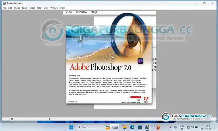
Task: Open the Help menu in main menu bar
Action: [x=62, y=8]
